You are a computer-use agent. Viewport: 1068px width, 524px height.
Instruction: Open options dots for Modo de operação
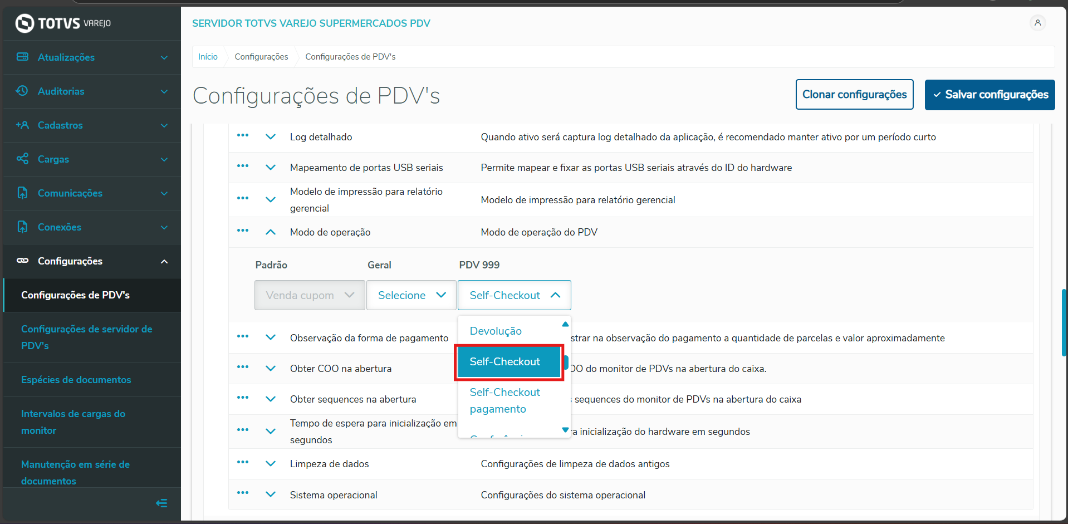[243, 231]
